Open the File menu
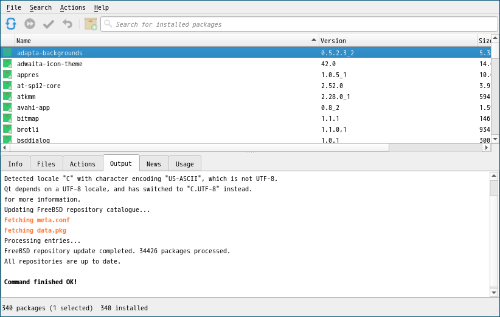The width and height of the screenshot is (500, 317). point(14,7)
